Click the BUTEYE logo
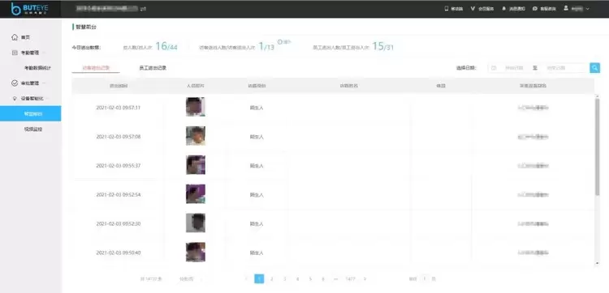The image size is (609, 293). click(x=29, y=9)
